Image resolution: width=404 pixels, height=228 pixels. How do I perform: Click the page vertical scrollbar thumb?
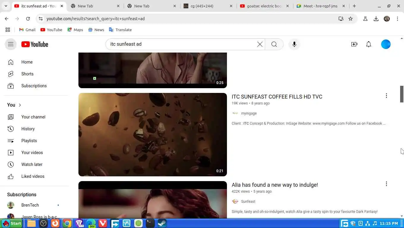point(402,94)
